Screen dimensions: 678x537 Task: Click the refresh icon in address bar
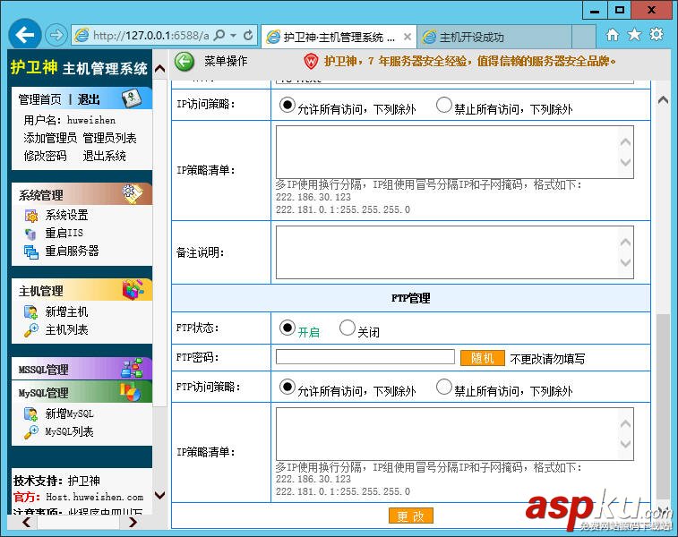248,35
